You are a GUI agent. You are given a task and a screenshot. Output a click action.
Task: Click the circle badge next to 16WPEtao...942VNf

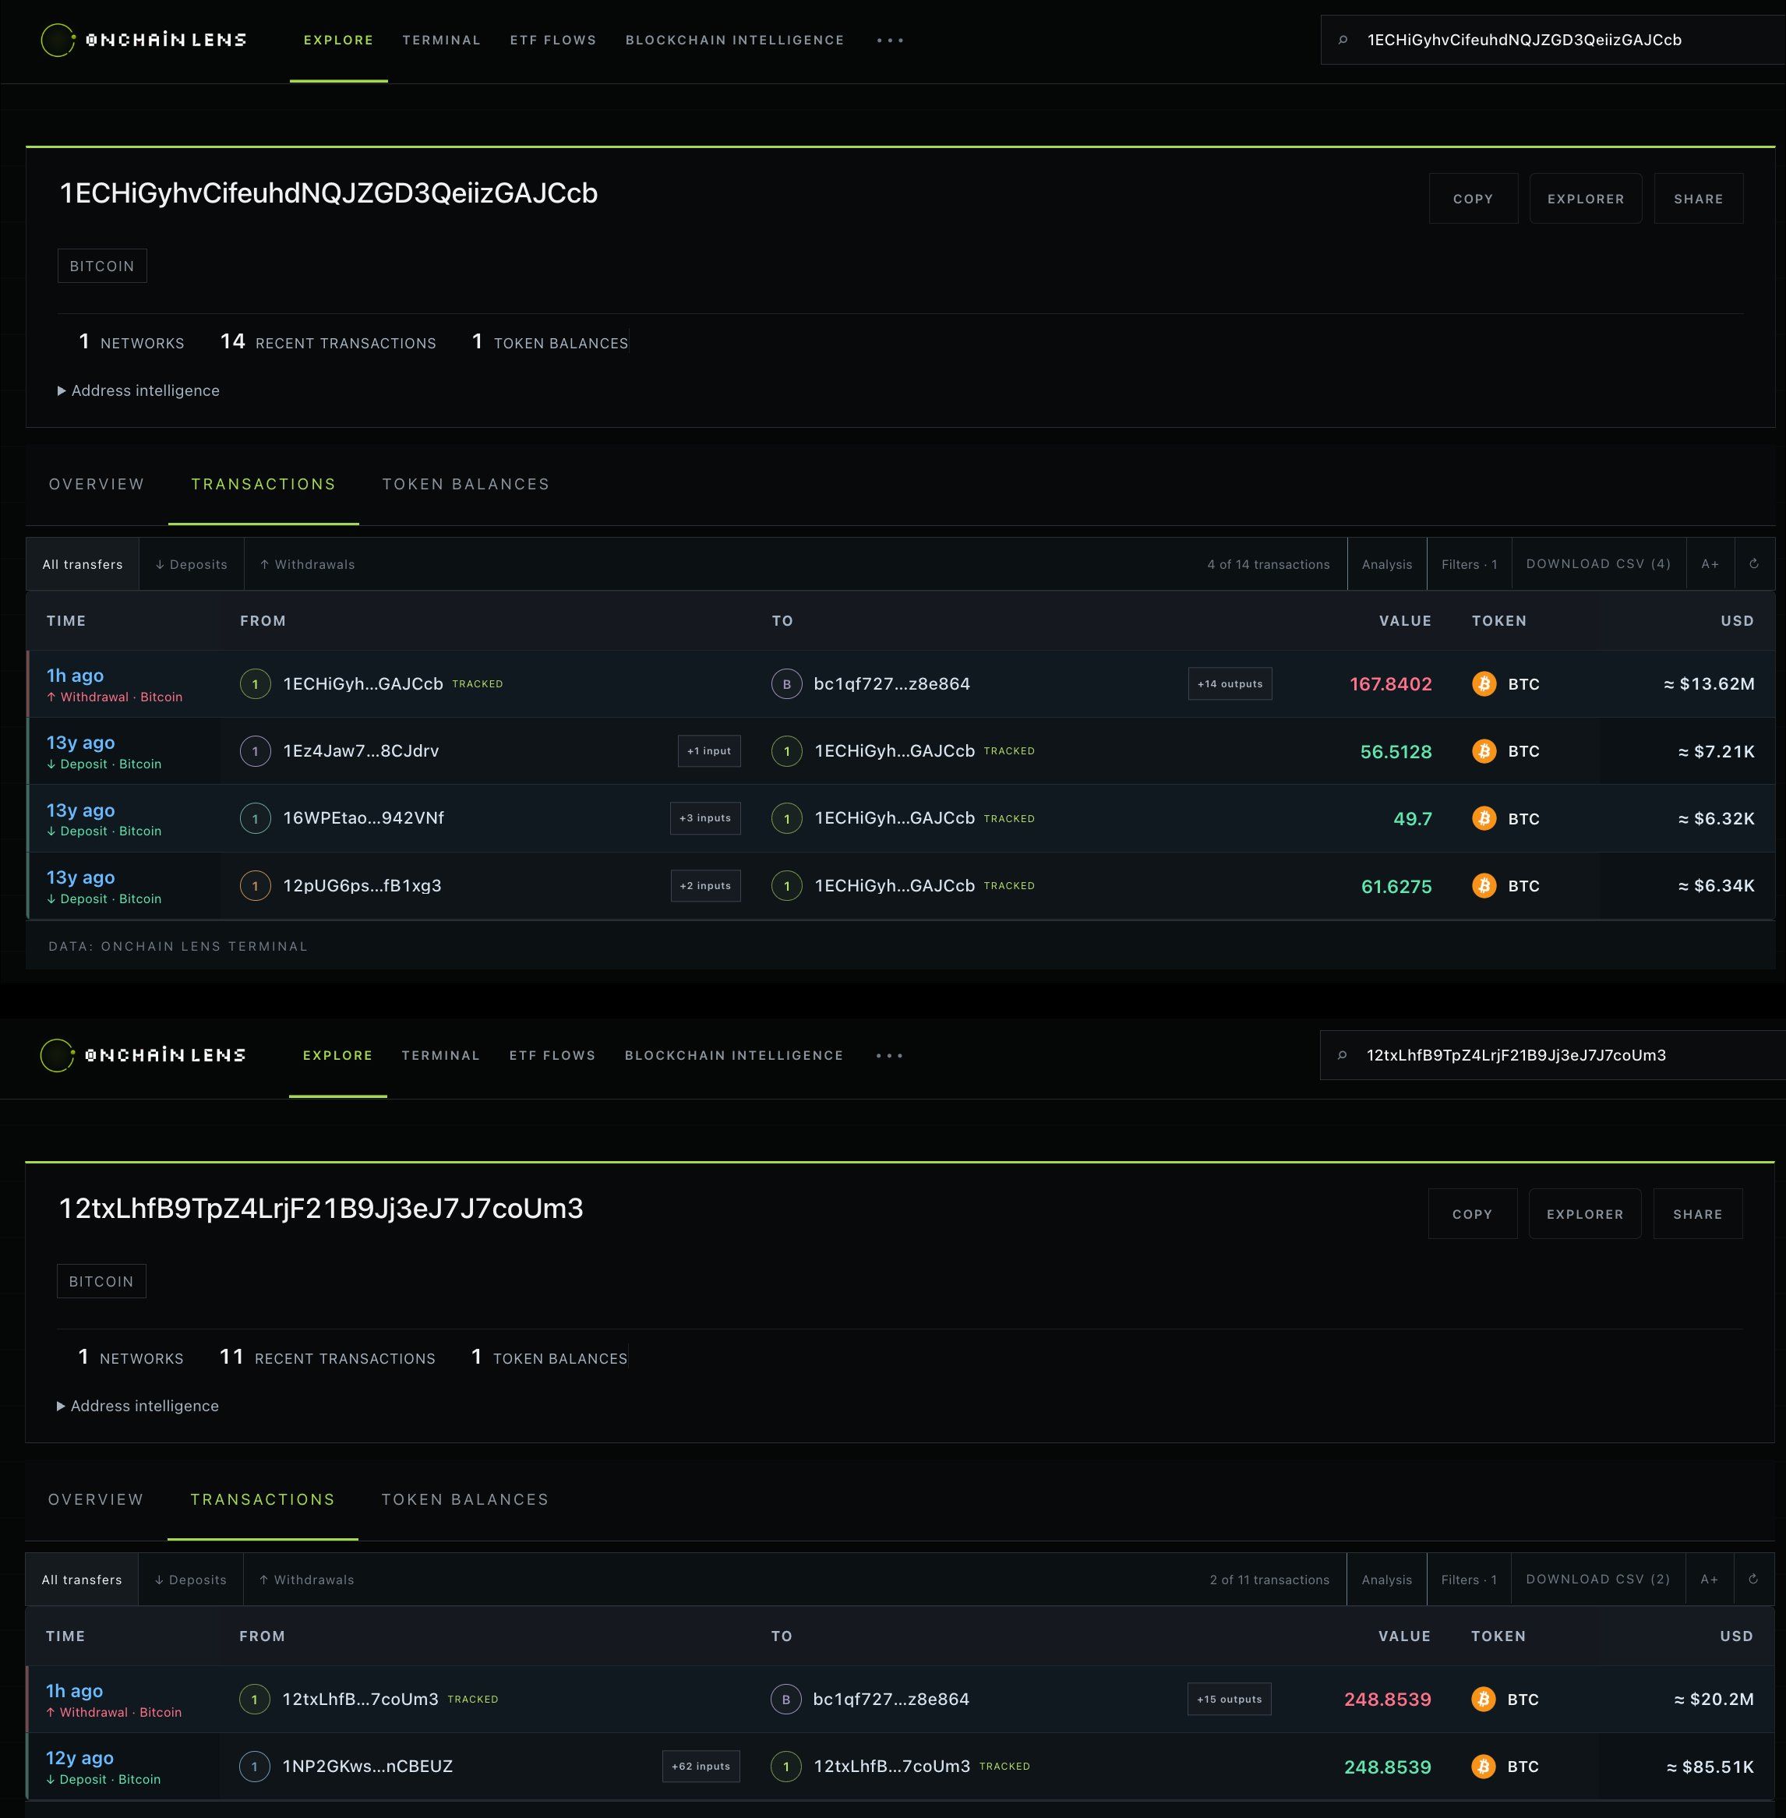255,818
